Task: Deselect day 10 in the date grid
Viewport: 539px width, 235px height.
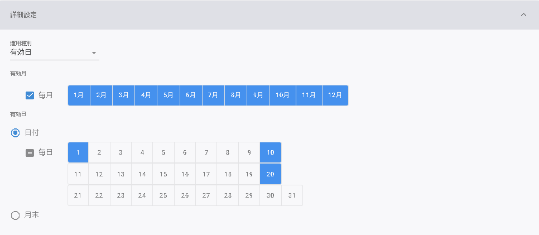Action: [271, 152]
